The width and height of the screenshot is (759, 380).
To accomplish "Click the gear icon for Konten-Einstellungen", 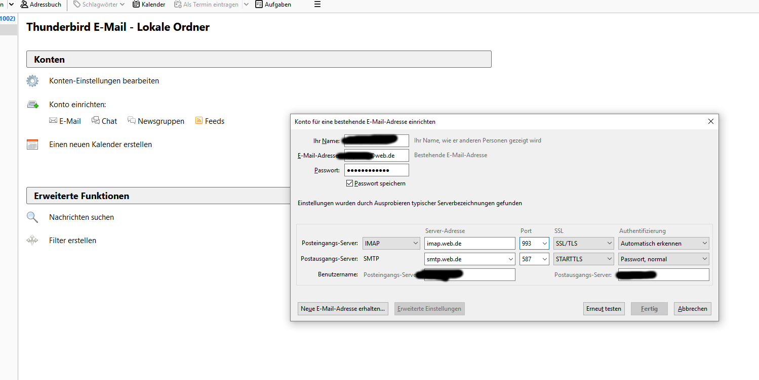I will click(x=32, y=81).
